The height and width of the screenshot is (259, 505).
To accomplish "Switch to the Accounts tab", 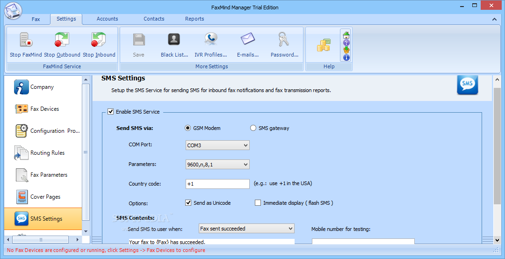I will [107, 19].
